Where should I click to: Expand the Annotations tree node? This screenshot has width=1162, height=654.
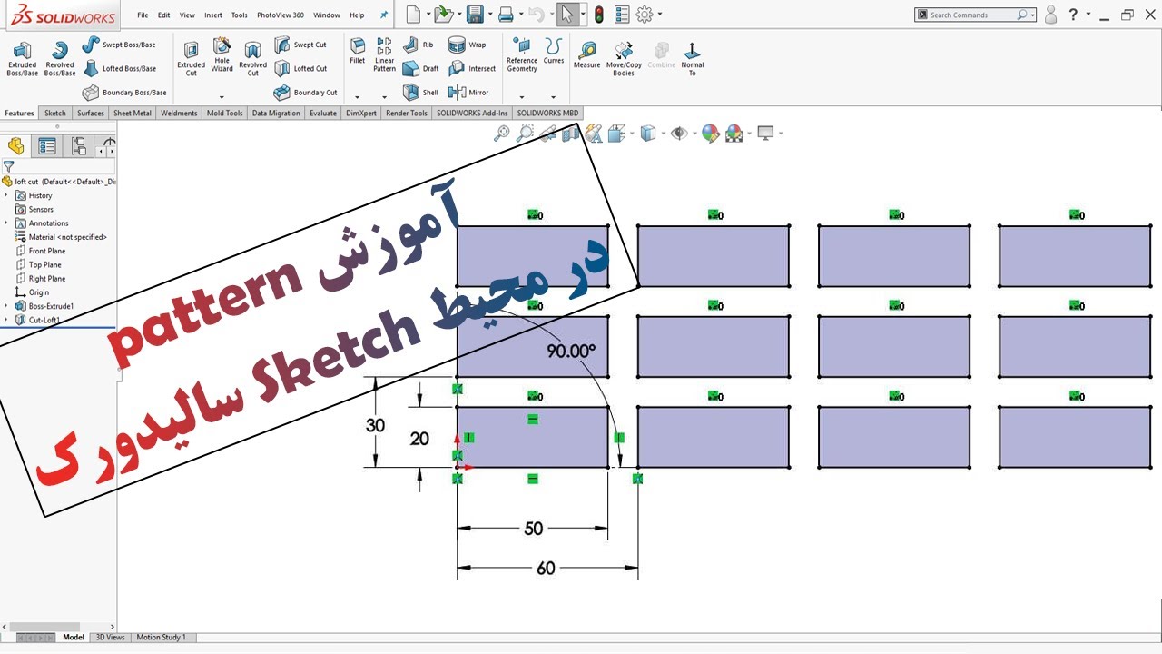(x=6, y=223)
